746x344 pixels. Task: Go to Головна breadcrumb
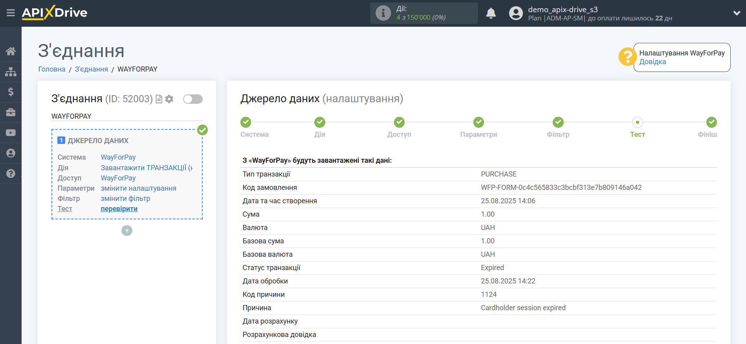coord(51,69)
